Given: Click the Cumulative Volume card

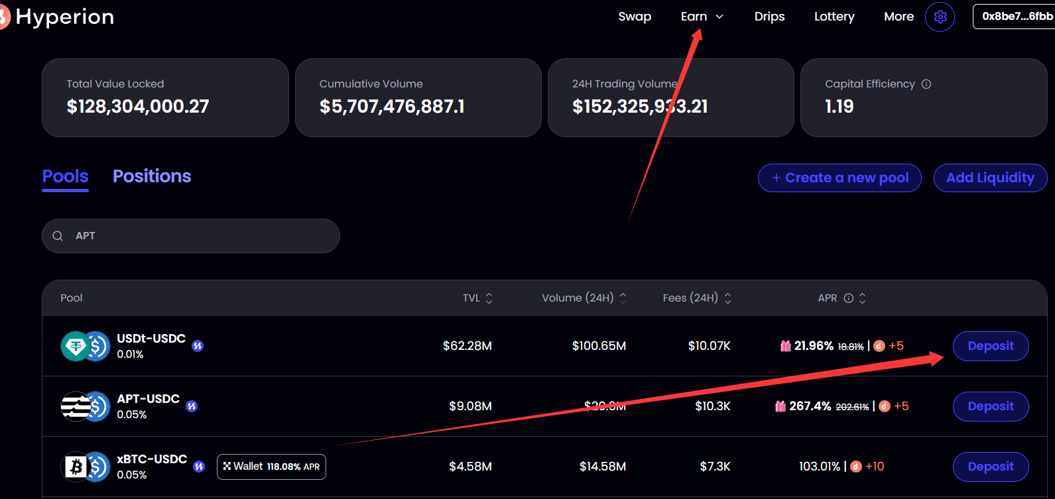Looking at the screenshot, I should coord(418,97).
